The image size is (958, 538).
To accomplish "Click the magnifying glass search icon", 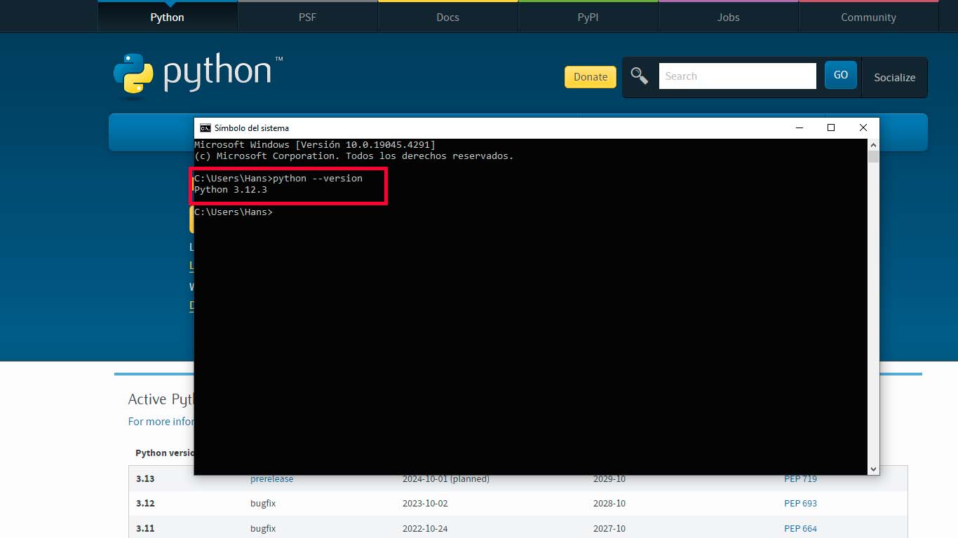I will (639, 76).
